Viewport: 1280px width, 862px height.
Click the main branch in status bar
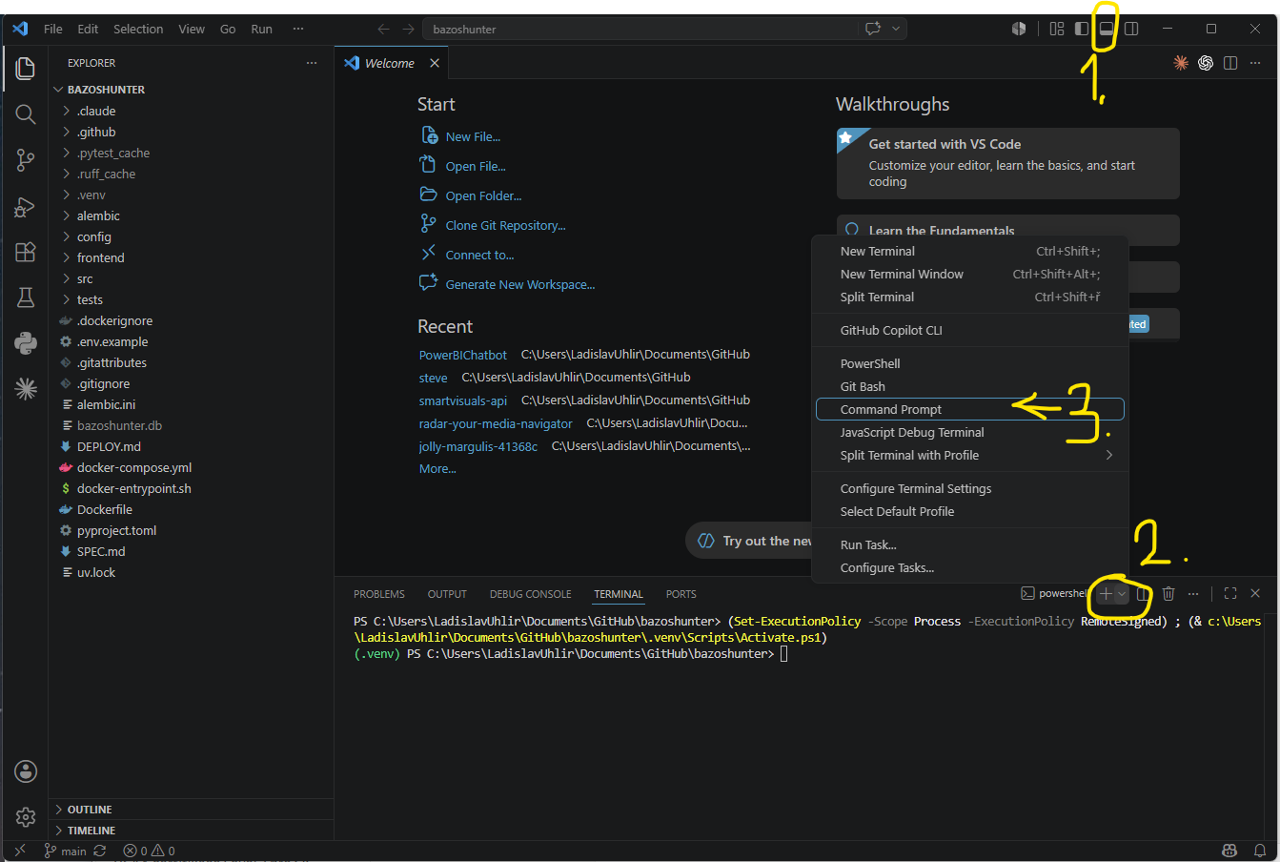tap(66, 851)
